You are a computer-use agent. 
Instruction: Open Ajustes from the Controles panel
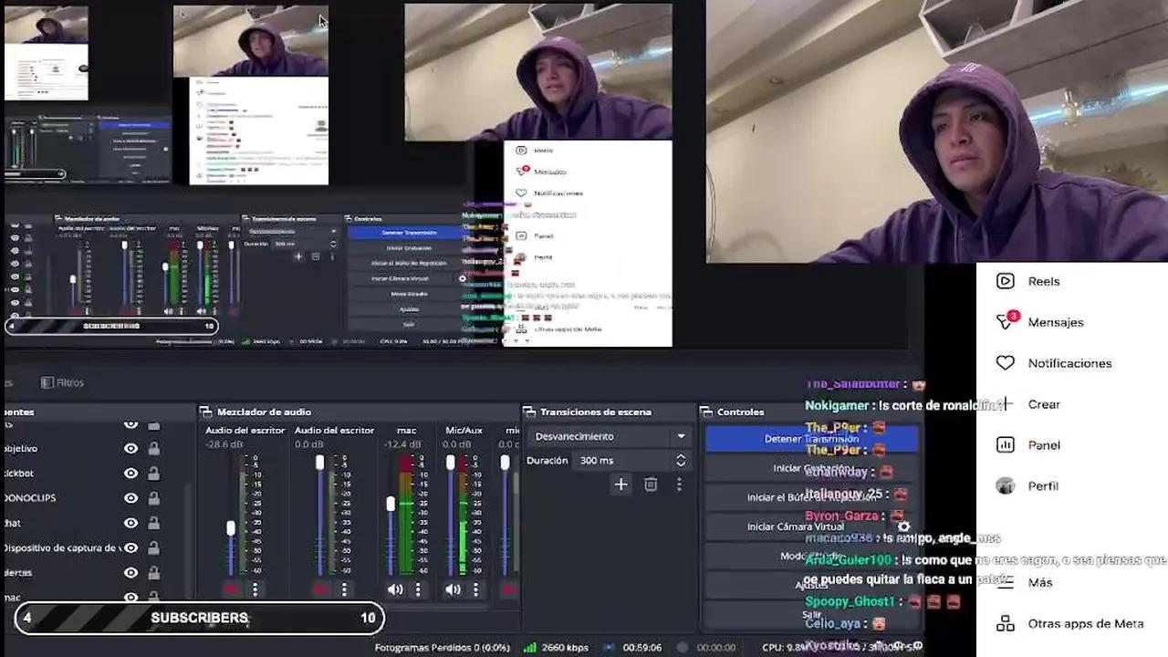pos(813,585)
